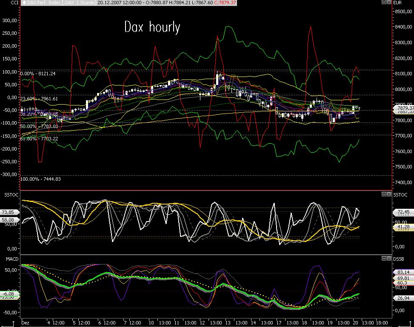The height and width of the screenshot is (327, 414).
Task: Select the Fibonacci level '50.00% - 7783.03'
Action: [39, 126]
